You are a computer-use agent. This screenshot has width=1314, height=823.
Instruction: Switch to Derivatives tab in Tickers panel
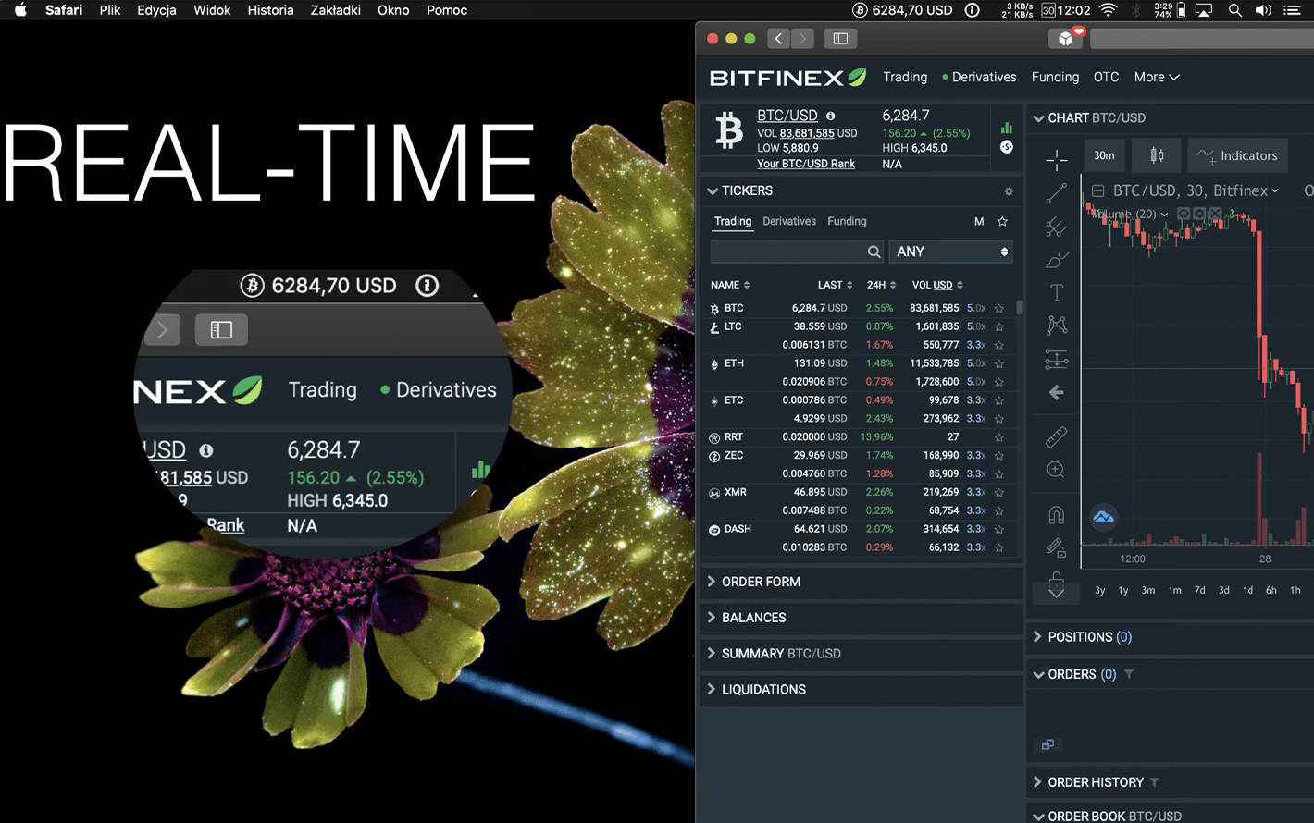(789, 222)
